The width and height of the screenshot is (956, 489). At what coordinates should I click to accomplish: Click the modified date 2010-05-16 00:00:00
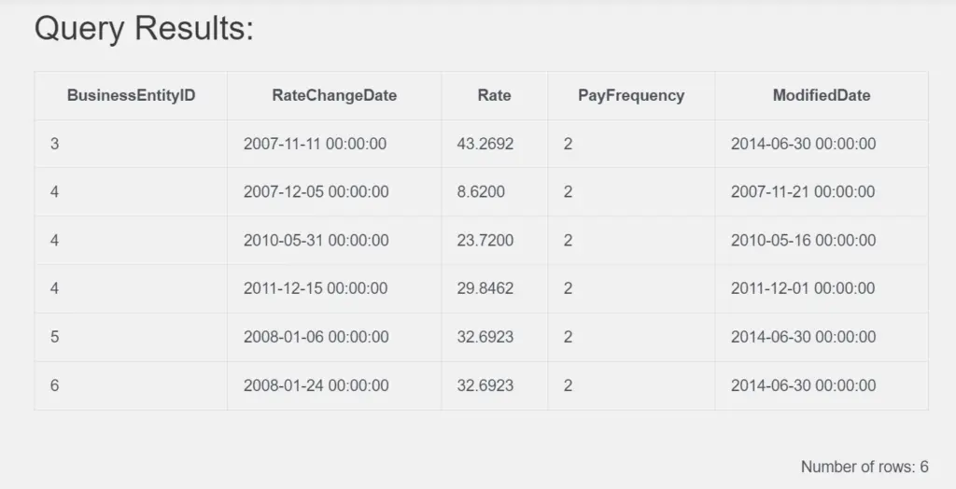[x=803, y=241]
